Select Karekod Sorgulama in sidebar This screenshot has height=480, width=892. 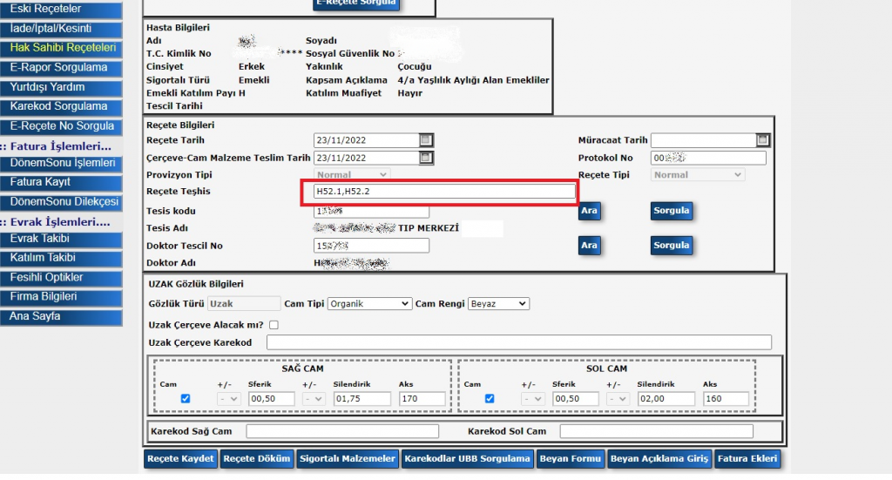pos(59,106)
